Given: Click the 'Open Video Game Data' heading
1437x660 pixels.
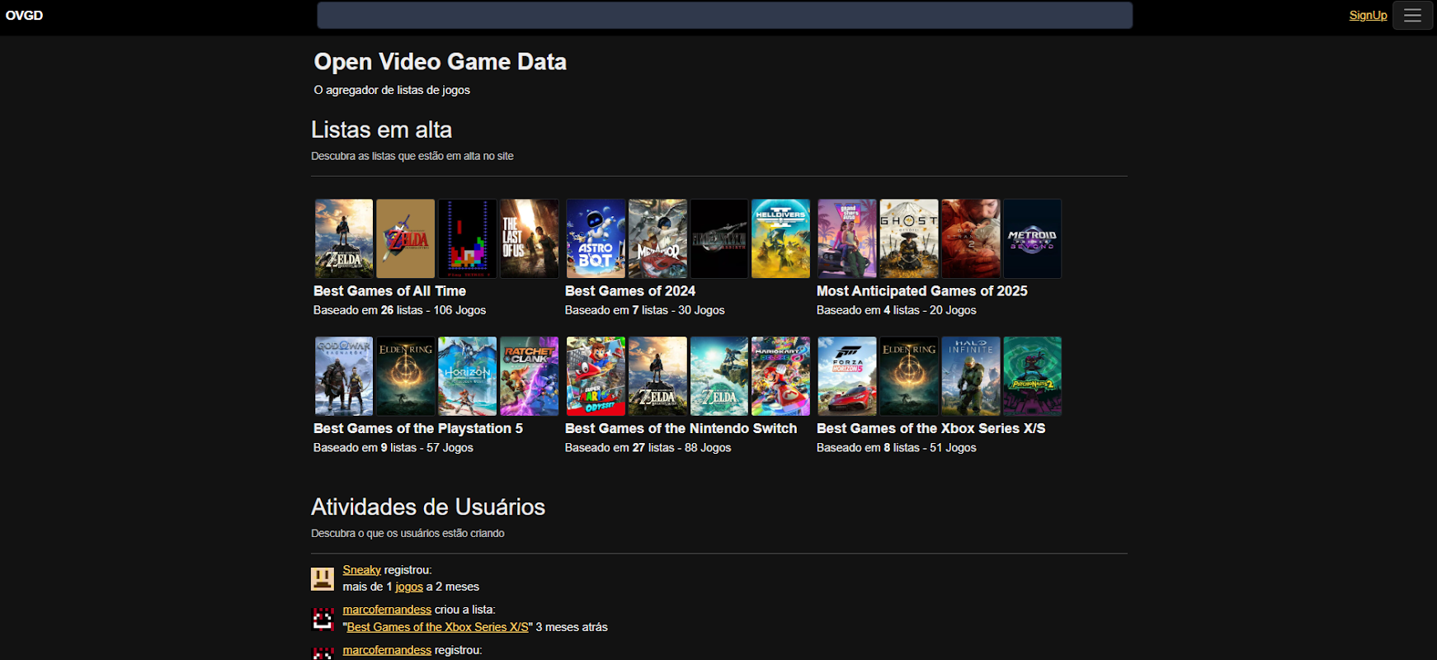Looking at the screenshot, I should [441, 62].
